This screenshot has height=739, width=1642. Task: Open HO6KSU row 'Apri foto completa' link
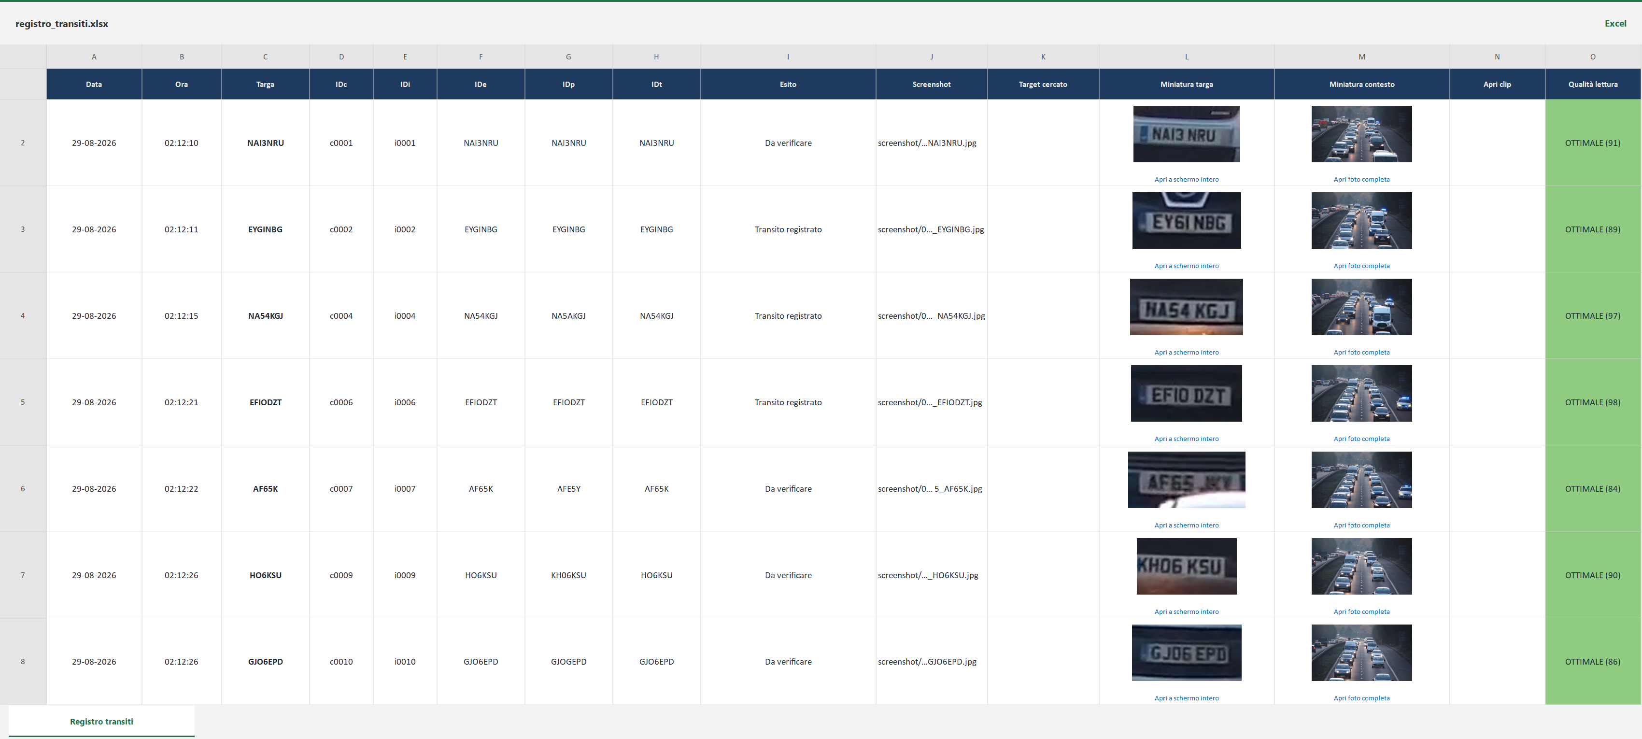coord(1361,611)
